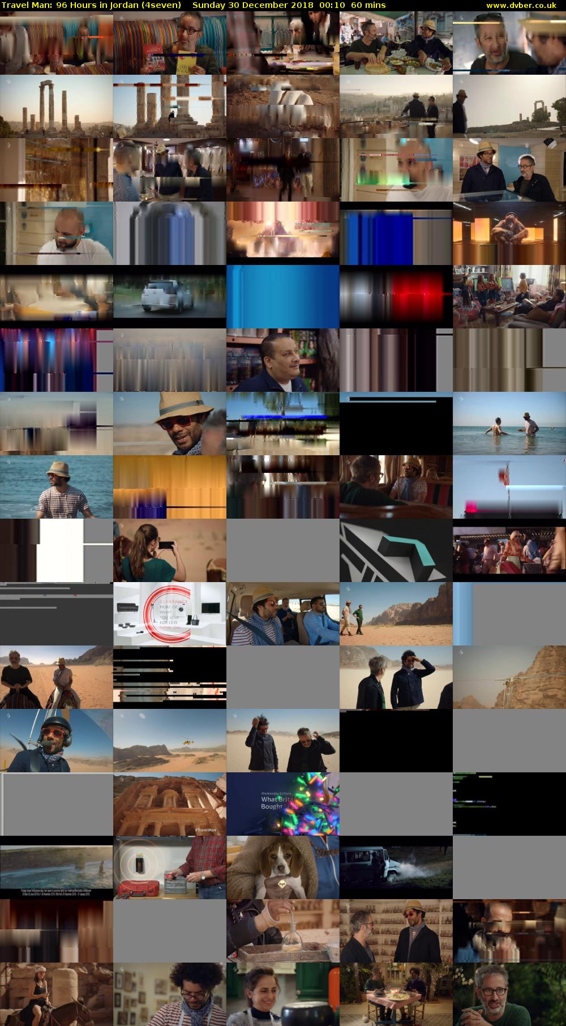Open thumbnail of orangutan sitting between orange panels
566x1026 pixels.
[509, 233]
